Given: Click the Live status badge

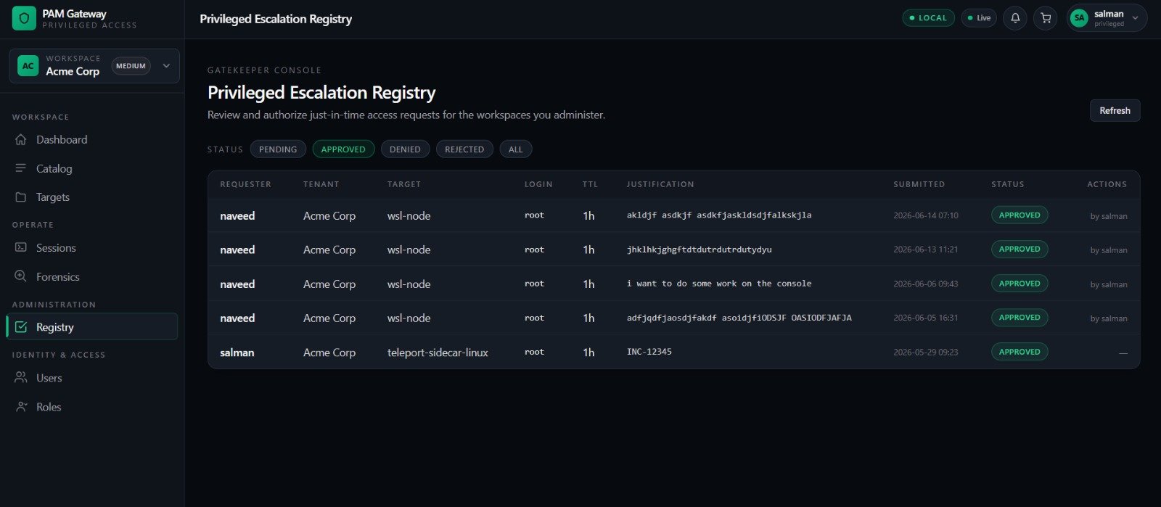Looking at the screenshot, I should [979, 18].
